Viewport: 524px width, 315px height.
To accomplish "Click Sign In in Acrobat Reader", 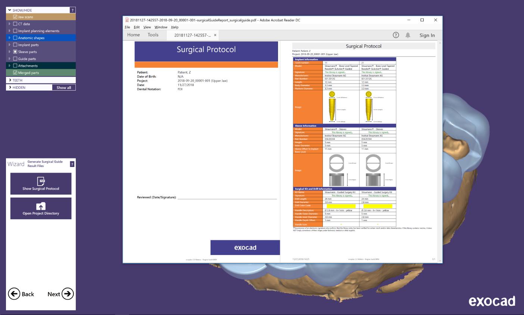I will click(427, 35).
